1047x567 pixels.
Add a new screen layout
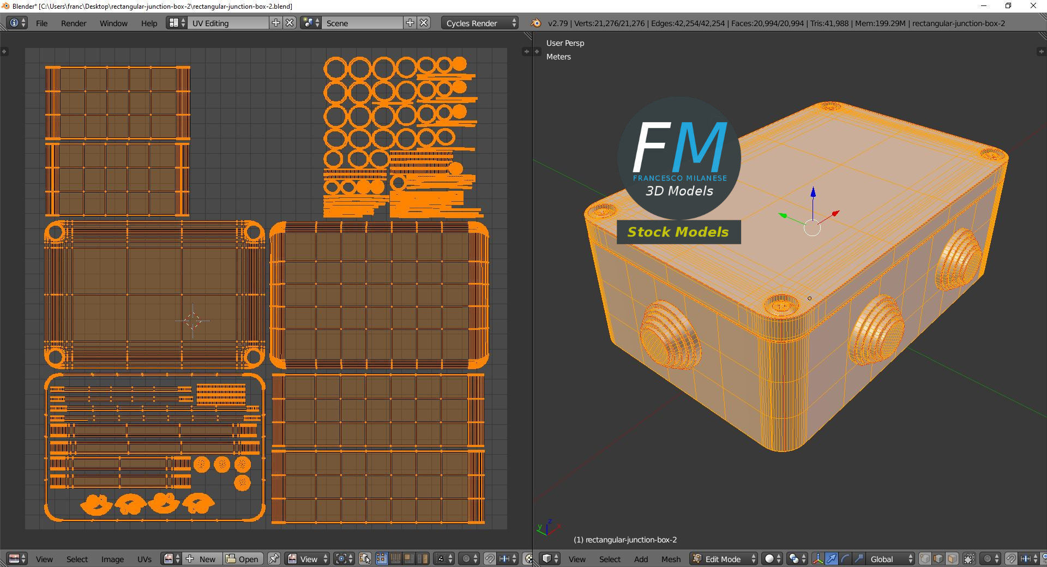(x=276, y=23)
